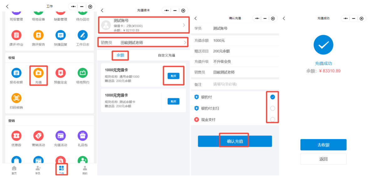Viewport: 377px width, 187px height.
Task: Go back from the 工作 screen
Action: 7,7
